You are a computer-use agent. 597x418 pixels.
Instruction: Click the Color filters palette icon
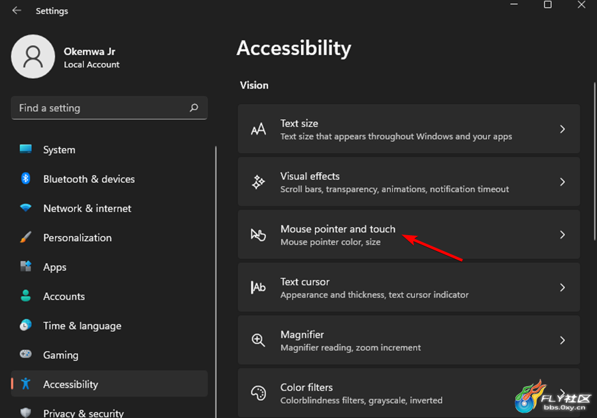tap(258, 393)
